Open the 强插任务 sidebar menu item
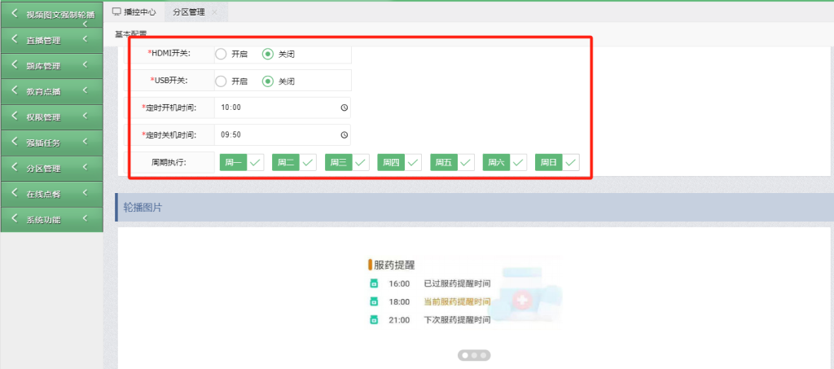834x369 pixels. pos(51,143)
